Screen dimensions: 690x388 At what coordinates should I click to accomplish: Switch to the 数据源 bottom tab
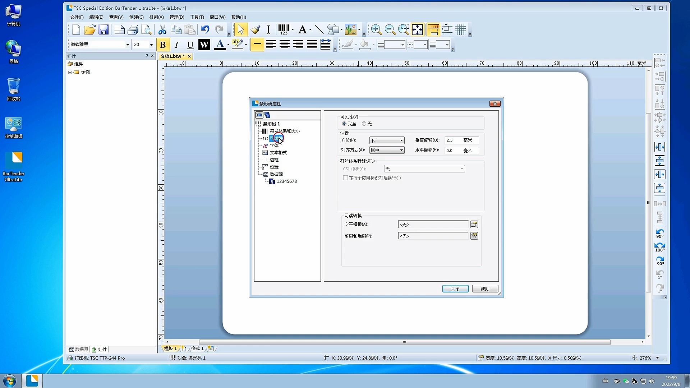coord(78,349)
